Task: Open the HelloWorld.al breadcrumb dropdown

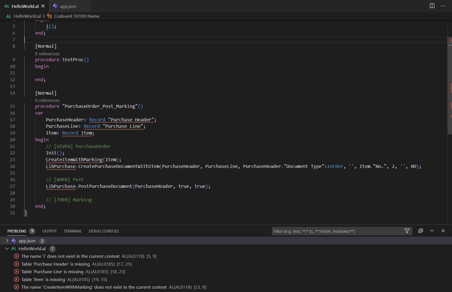Action: [27, 16]
